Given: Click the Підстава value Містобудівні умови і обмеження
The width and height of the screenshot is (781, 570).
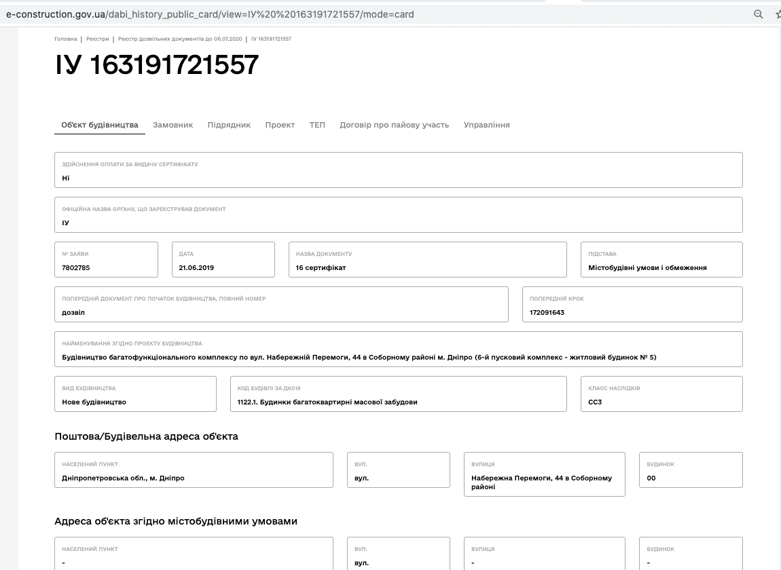Looking at the screenshot, I should 647,268.
